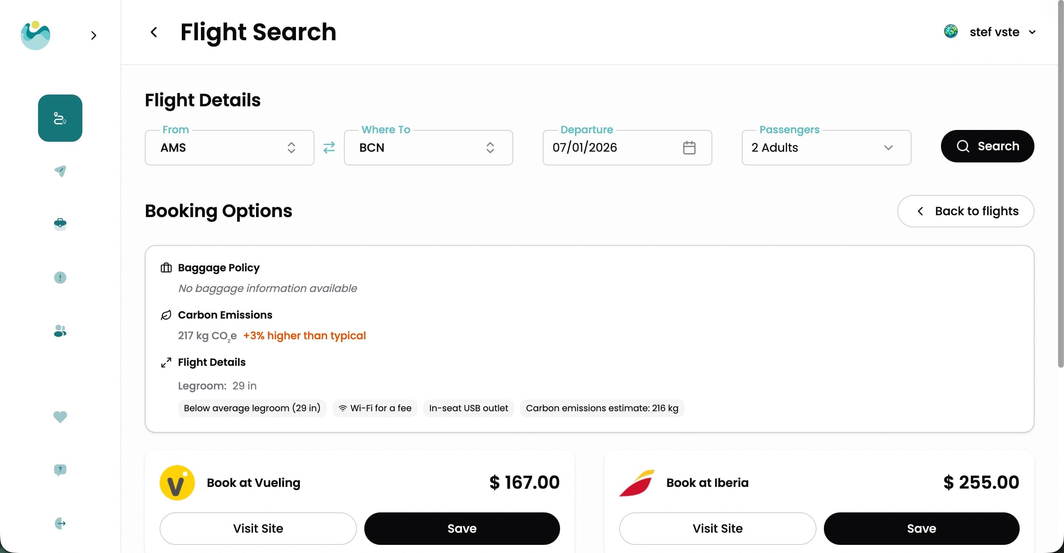The width and height of the screenshot is (1064, 553).
Task: Visit Site for the Vueling booking
Action: point(258,529)
